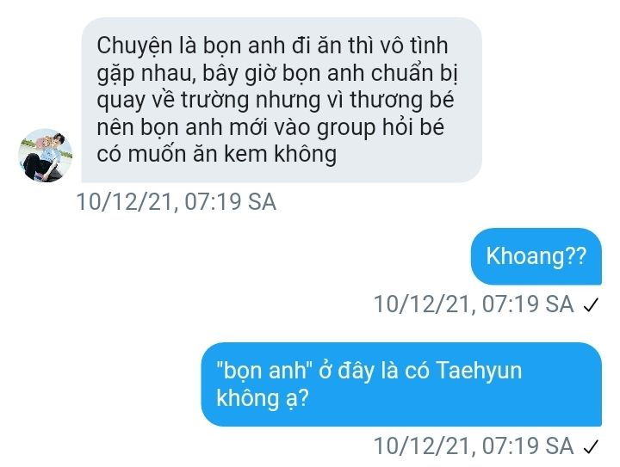Click the line beginning with "gặp nhau, bây giờ"
The width and height of the screenshot is (620, 467).
click(277, 73)
